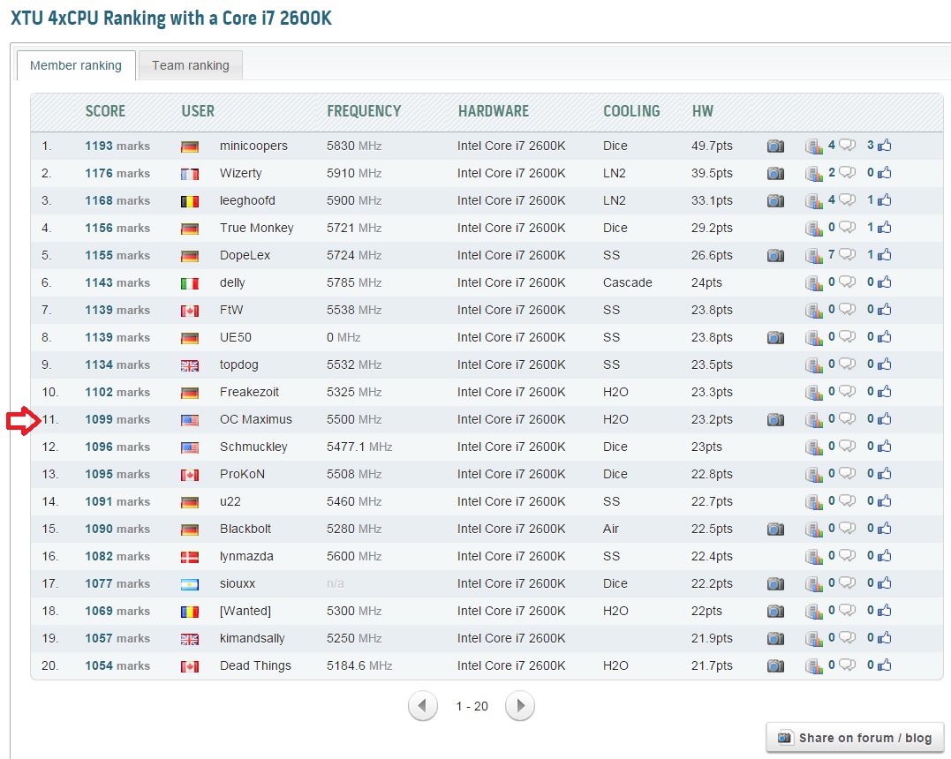Like True Monkey's submission with thumbs-up

[884, 229]
